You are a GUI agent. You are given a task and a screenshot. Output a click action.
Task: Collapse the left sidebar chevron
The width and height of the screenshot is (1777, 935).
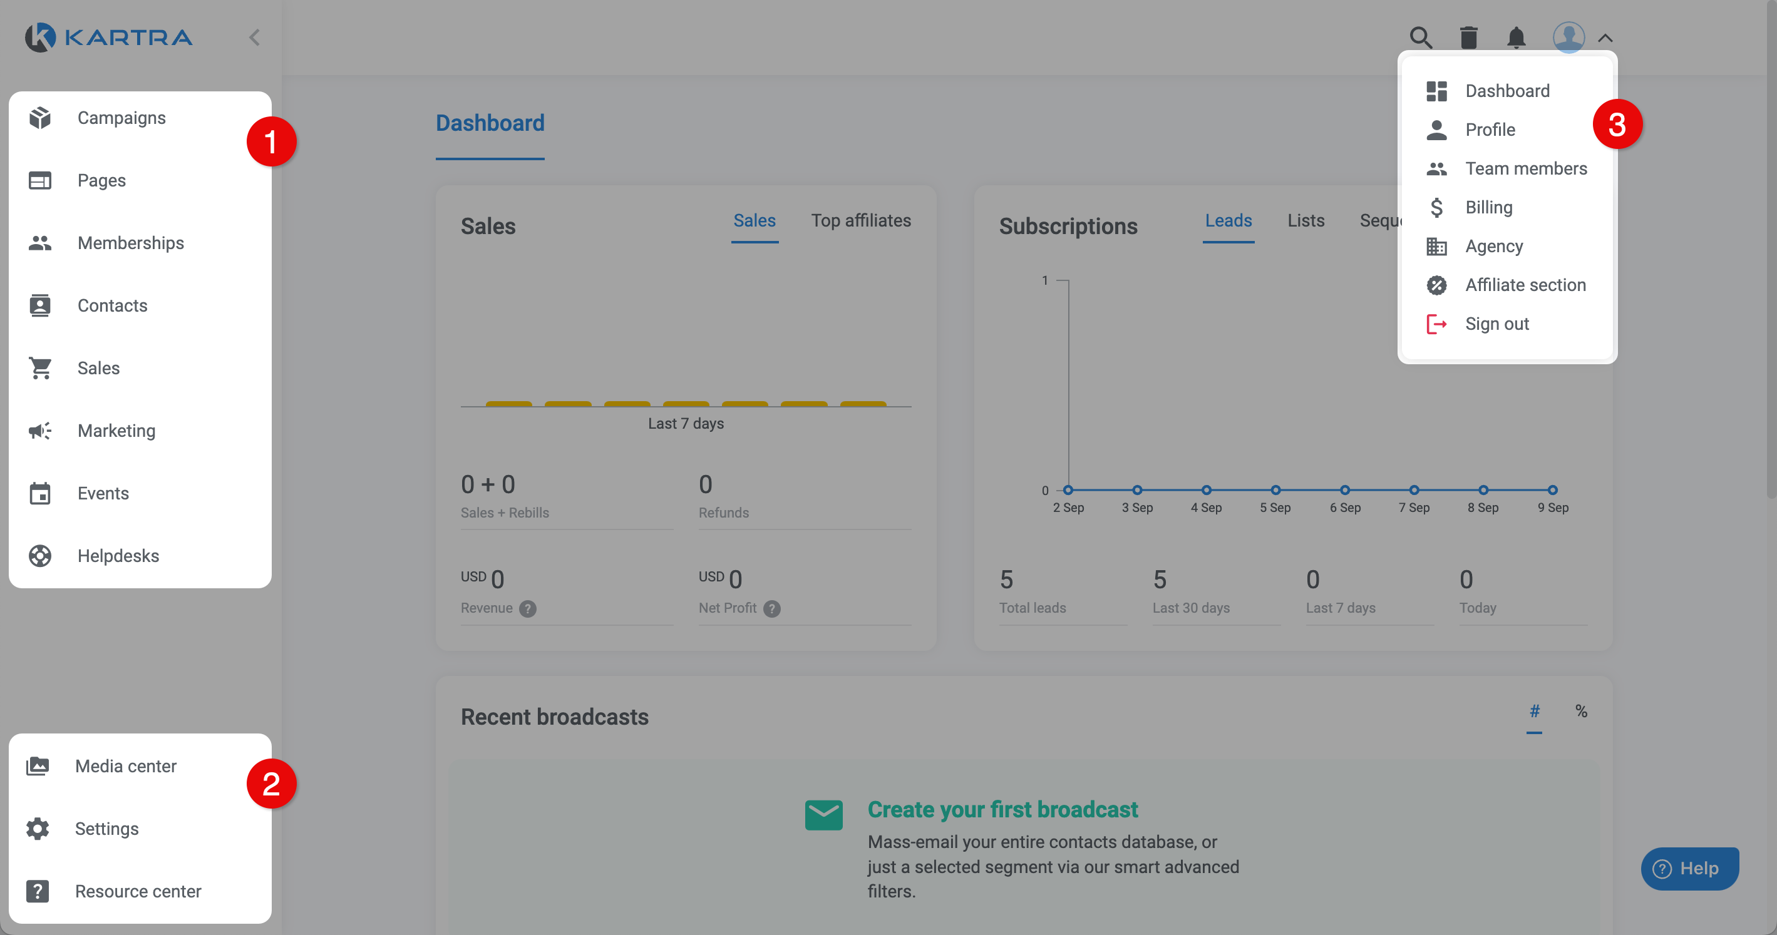255,37
